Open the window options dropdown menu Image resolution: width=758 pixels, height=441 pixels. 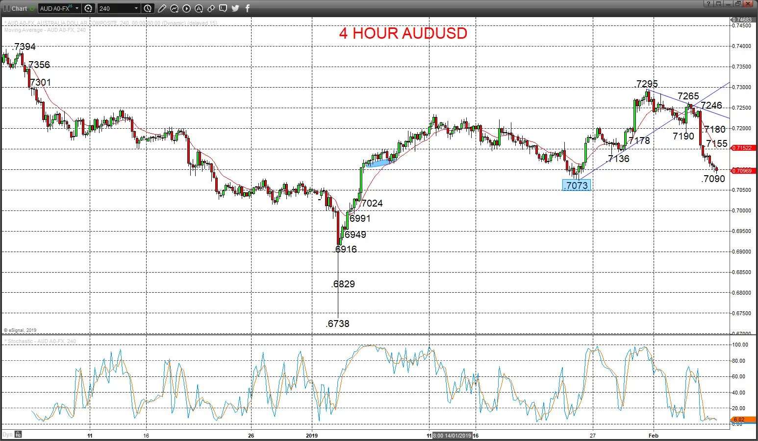coord(718,4)
